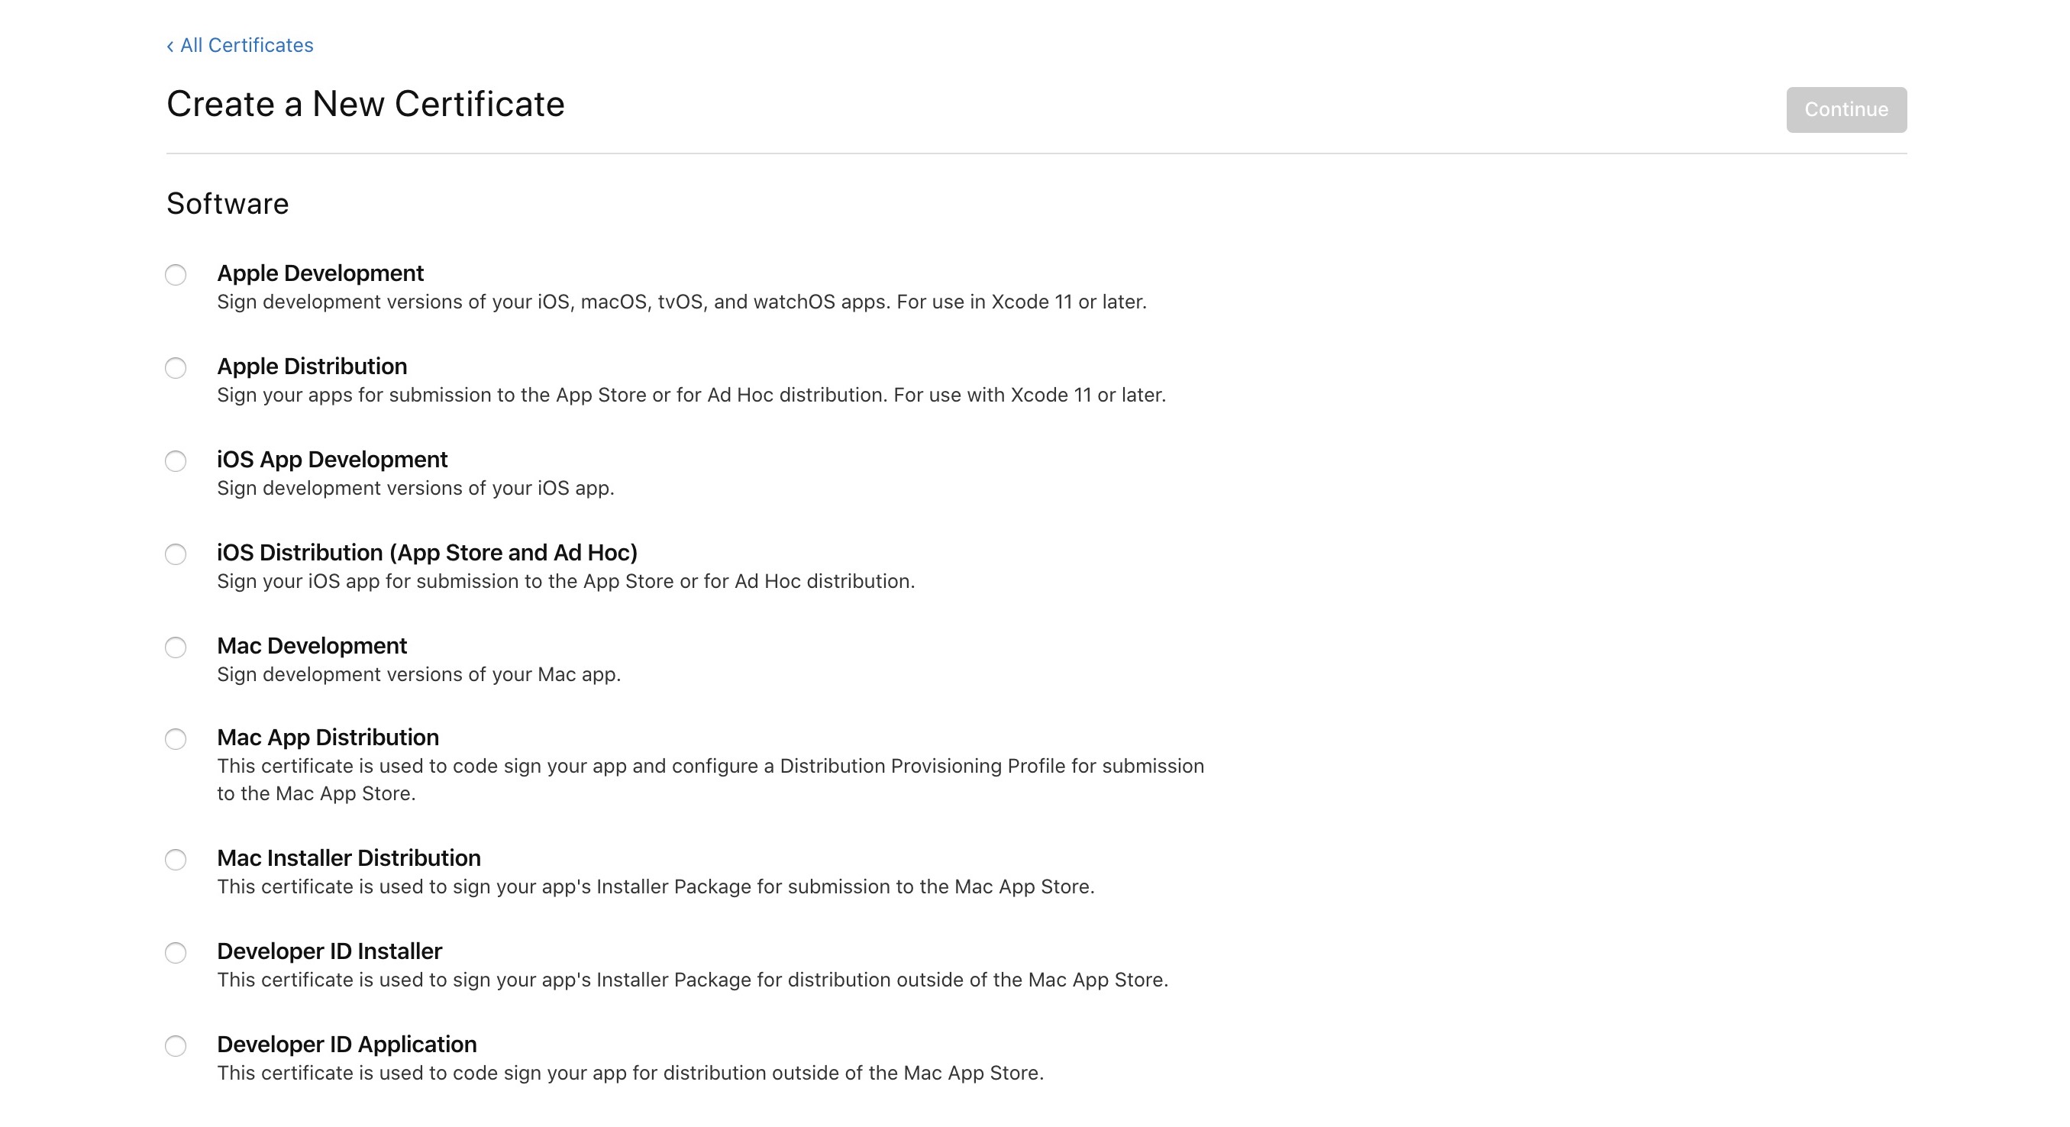The width and height of the screenshot is (2070, 1127).
Task: Pick the Mac Development certificate option
Action: tap(176, 647)
